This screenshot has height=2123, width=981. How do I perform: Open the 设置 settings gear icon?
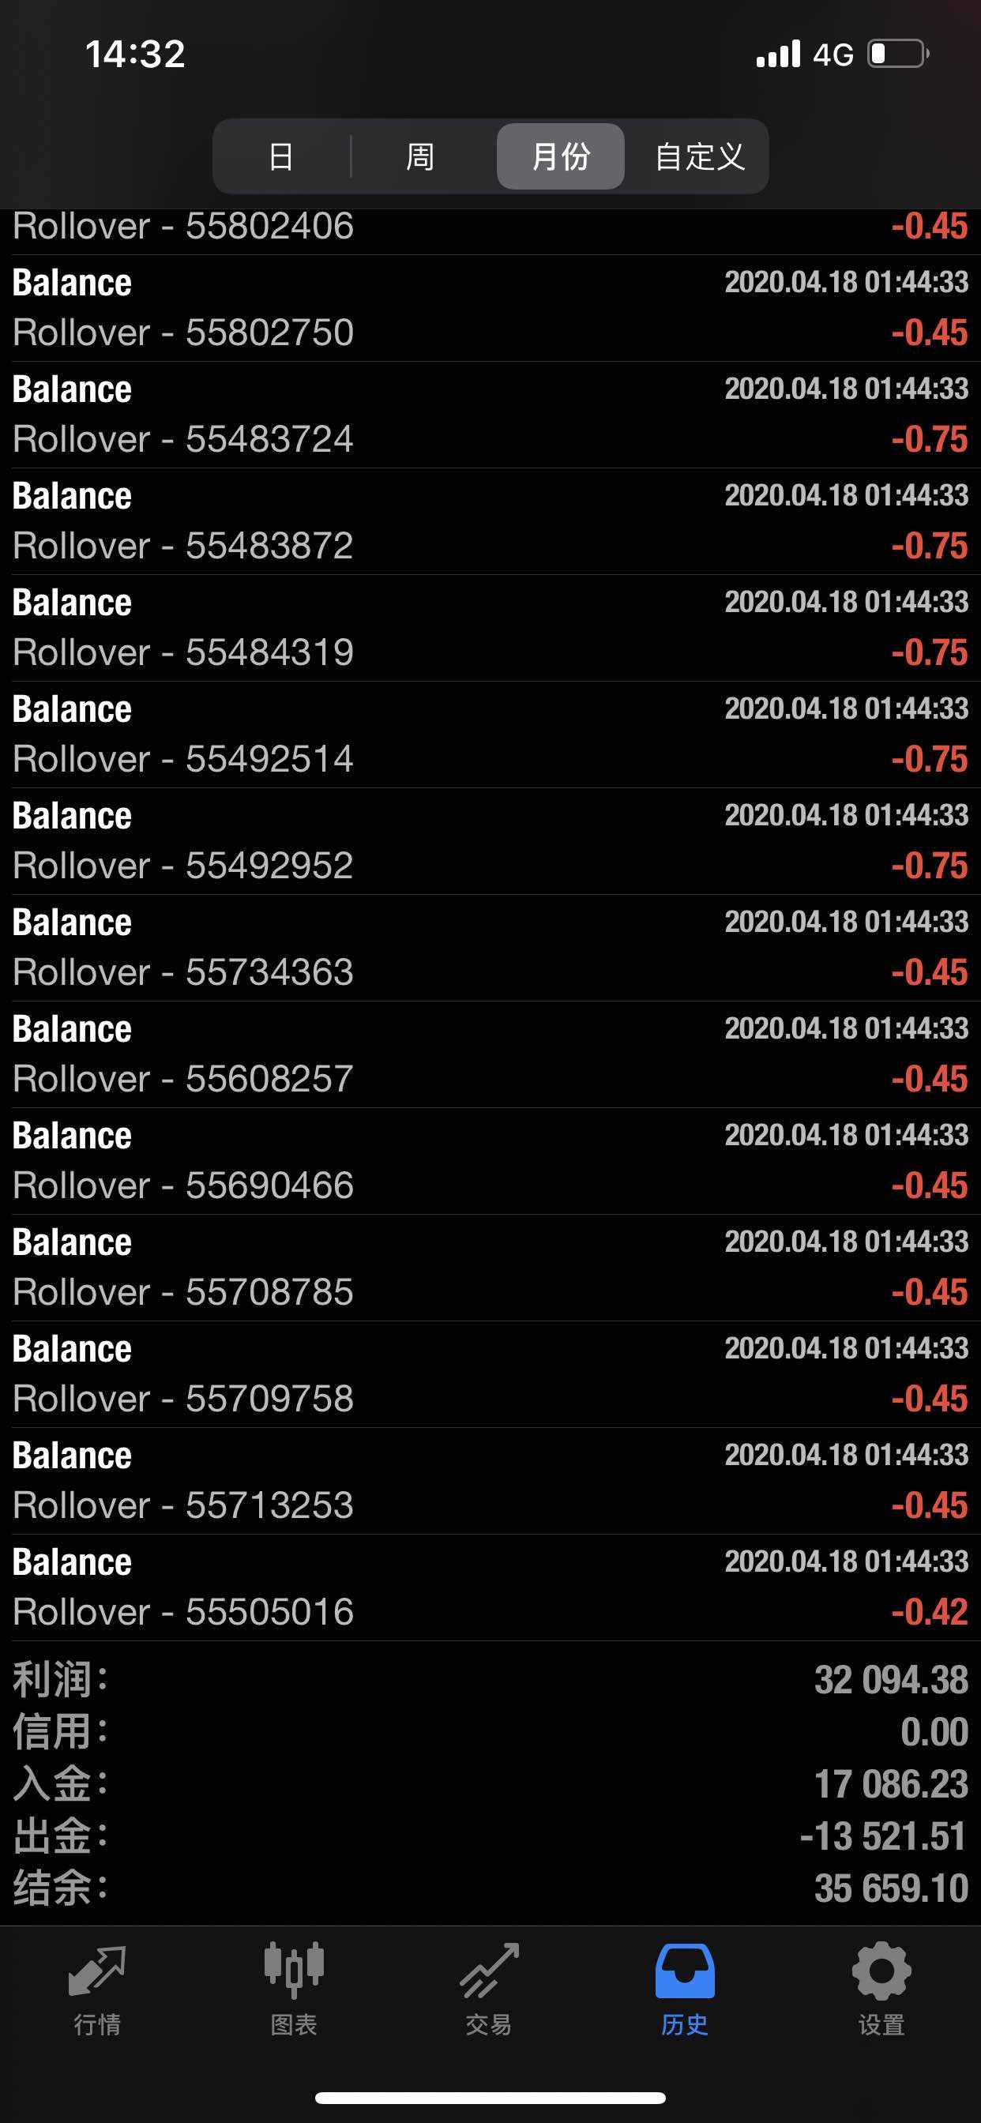click(x=881, y=1972)
